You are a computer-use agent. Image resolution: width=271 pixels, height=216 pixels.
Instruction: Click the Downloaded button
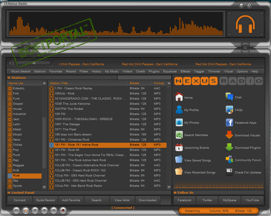(148, 200)
